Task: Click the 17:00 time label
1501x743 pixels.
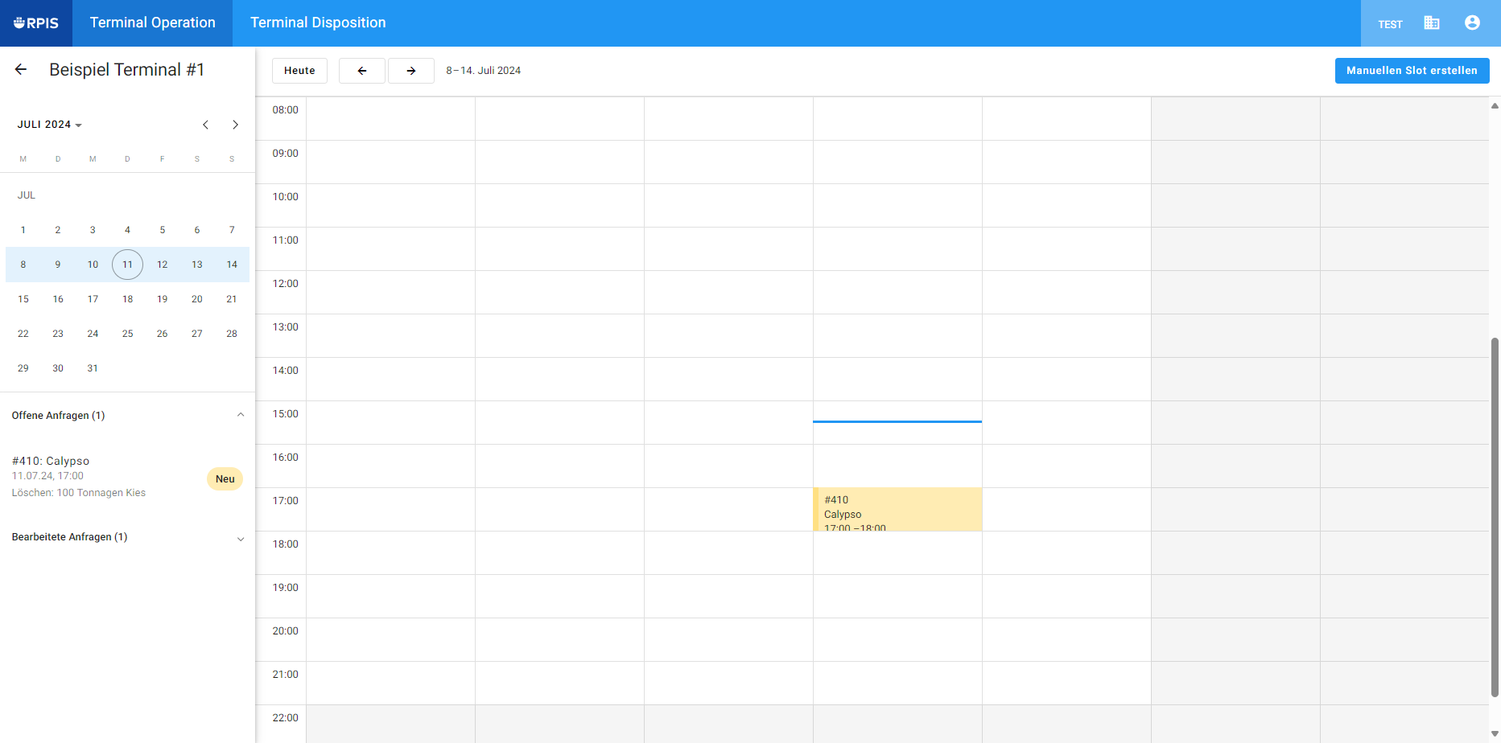Action: pyautogui.click(x=286, y=501)
